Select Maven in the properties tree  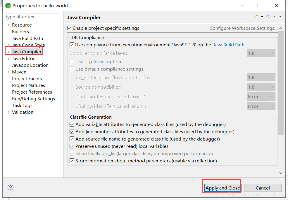[x=19, y=72]
